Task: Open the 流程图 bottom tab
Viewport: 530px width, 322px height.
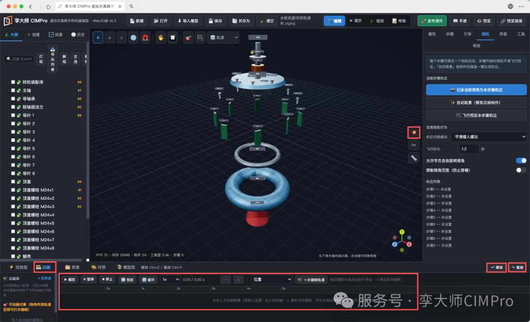Action: click(18, 267)
